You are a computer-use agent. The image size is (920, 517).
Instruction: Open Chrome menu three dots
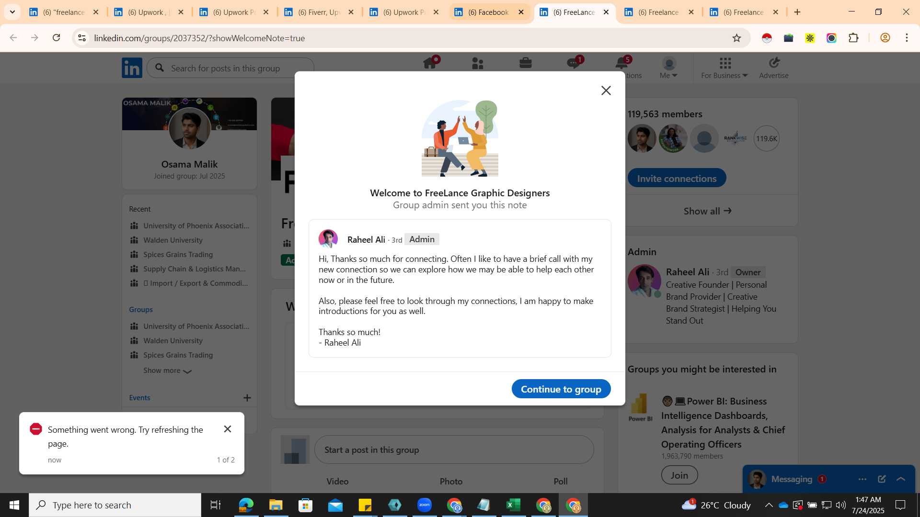[907, 38]
